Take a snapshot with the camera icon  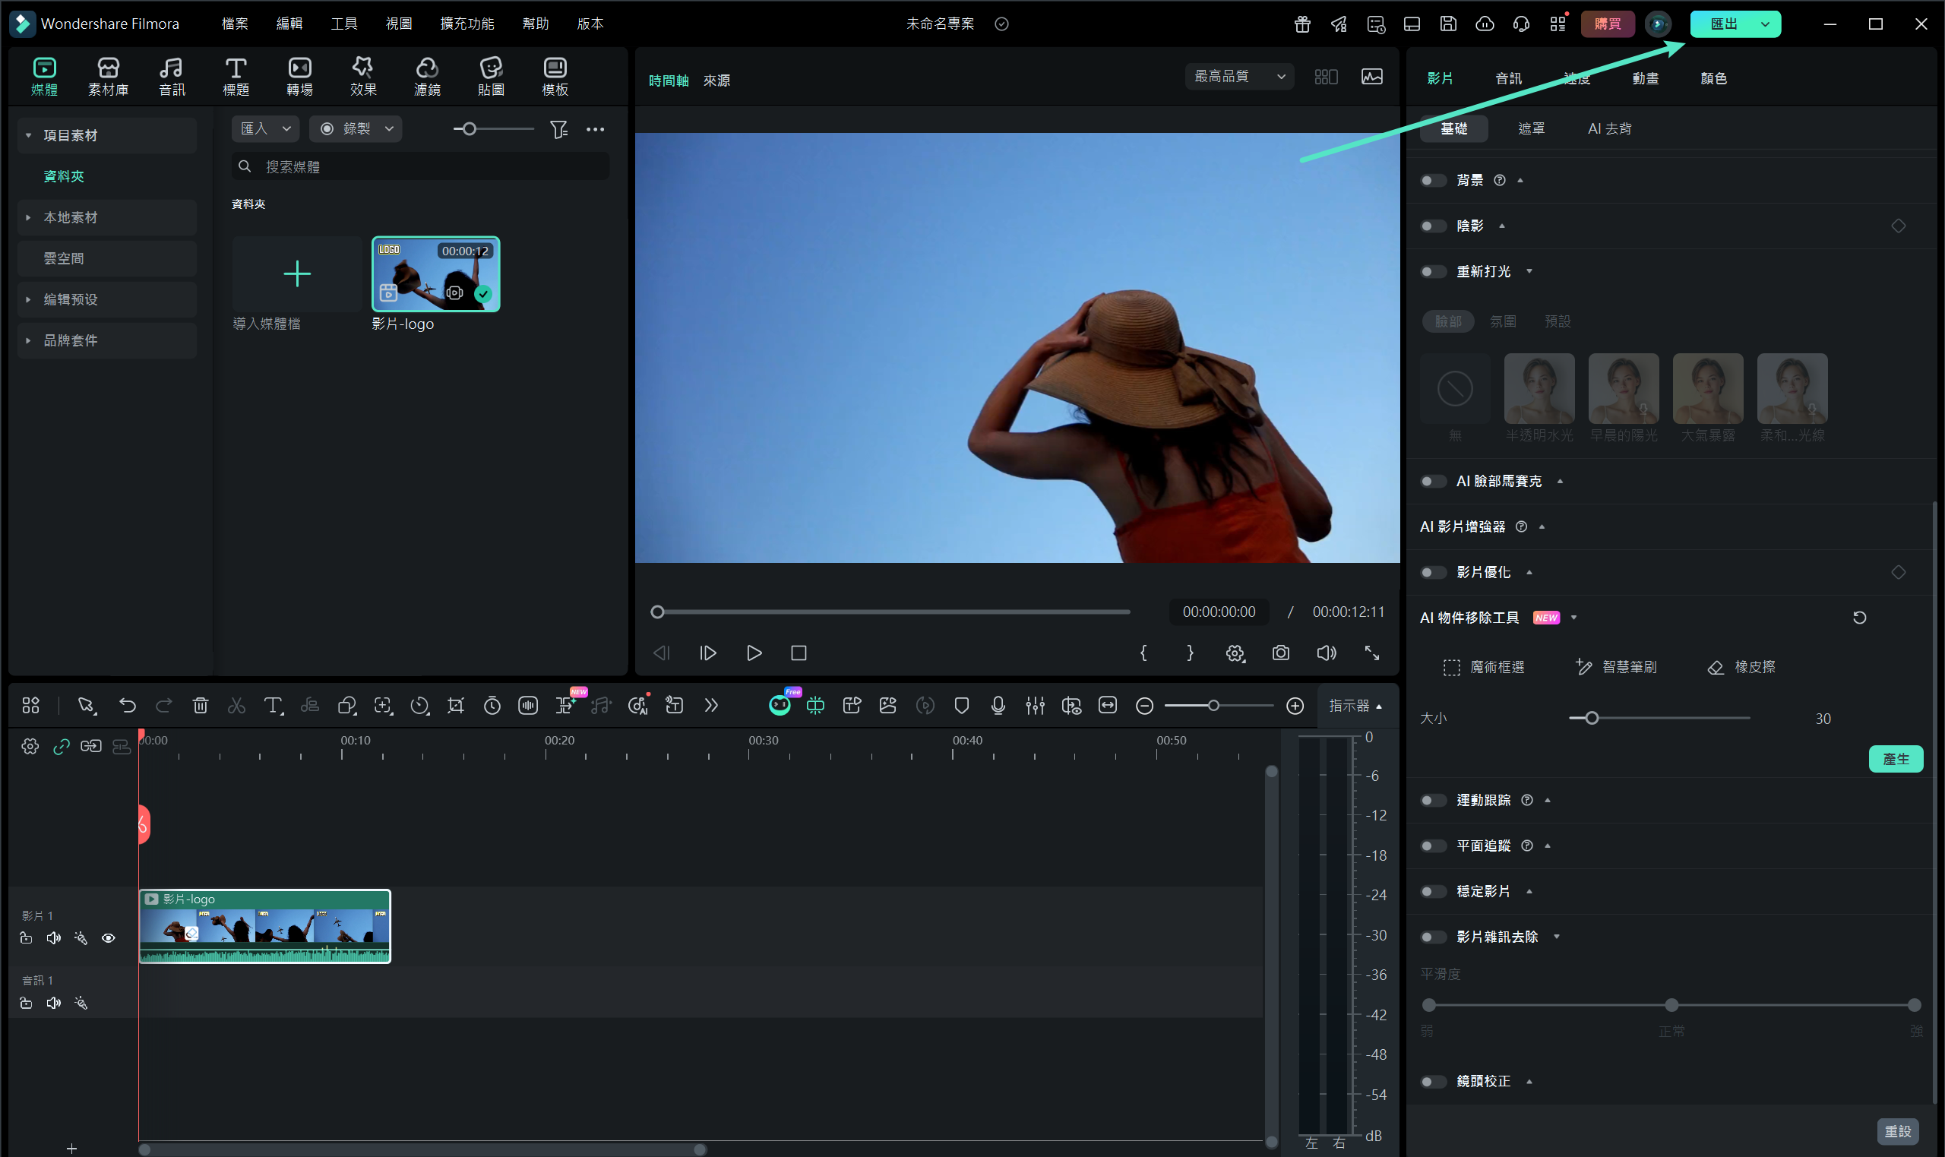(x=1280, y=653)
